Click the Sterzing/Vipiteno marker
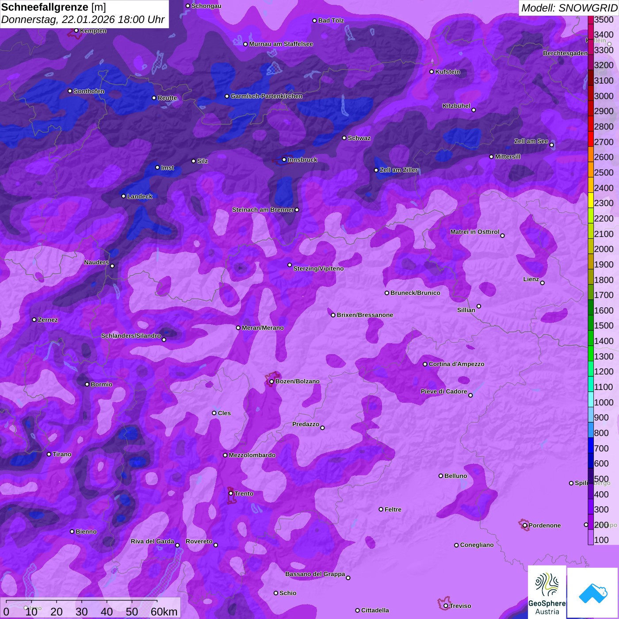This screenshot has width=619, height=619. point(290,265)
